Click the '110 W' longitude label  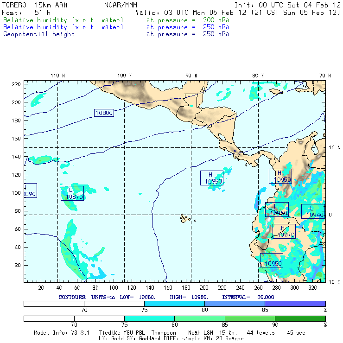click(x=58, y=76)
